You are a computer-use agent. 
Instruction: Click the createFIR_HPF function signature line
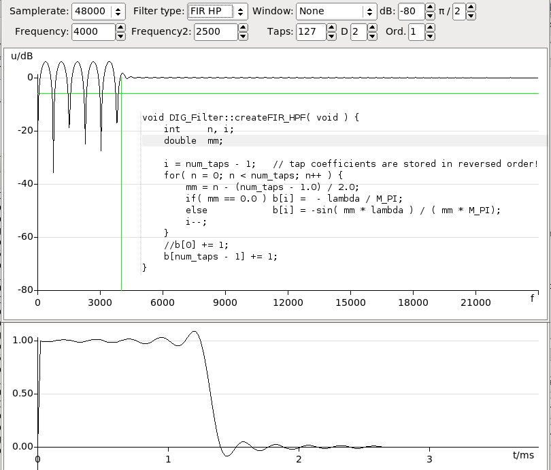pos(250,117)
